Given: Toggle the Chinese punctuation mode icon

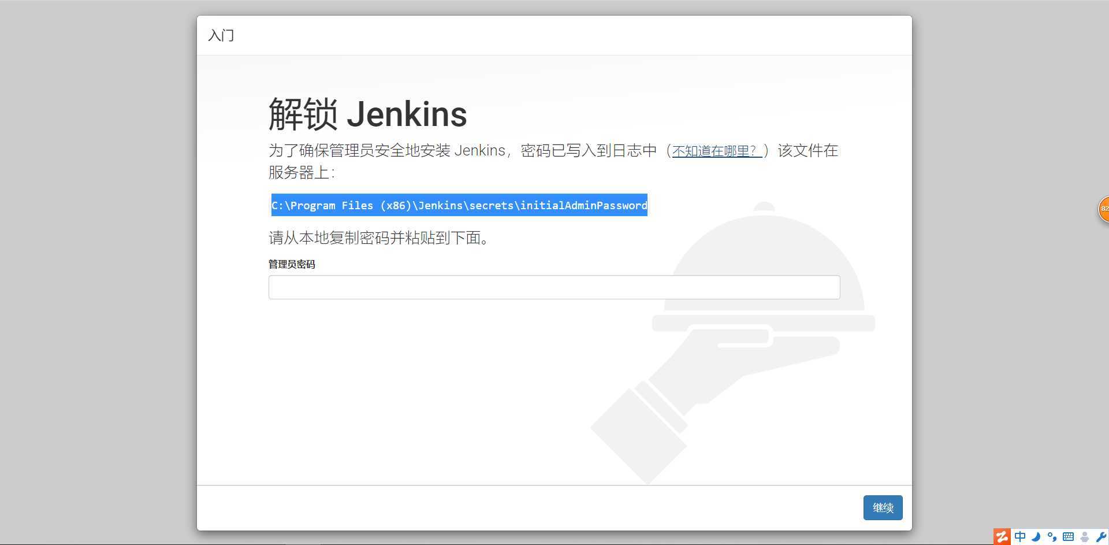Looking at the screenshot, I should pos(1052,537).
